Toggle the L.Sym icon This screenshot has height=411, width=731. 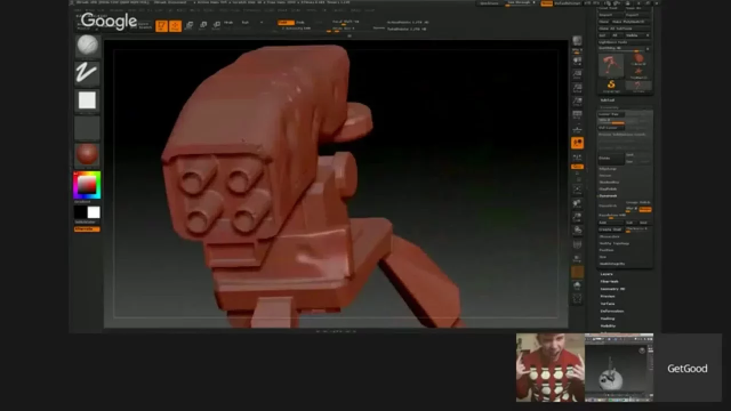coord(577,157)
